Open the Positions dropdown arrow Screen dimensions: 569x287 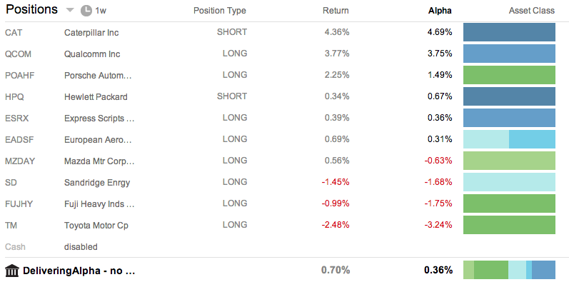point(70,10)
